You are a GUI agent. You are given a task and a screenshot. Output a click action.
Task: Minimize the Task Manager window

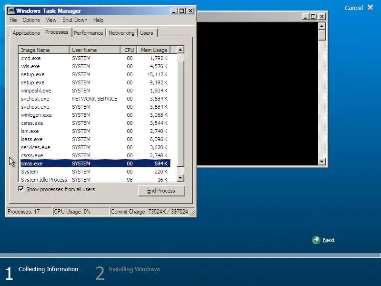point(174,11)
